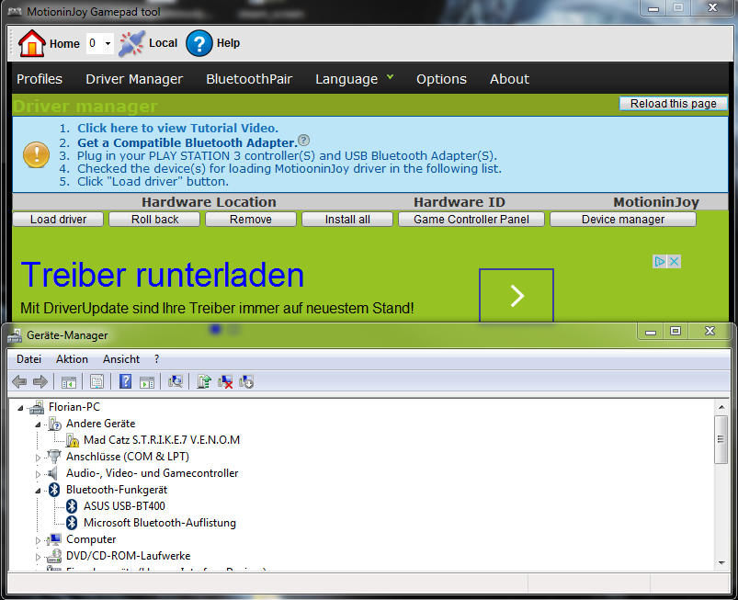The width and height of the screenshot is (738, 600).
Task: Select Microsoft Bluetooth-Auflistung device
Action: (160, 523)
